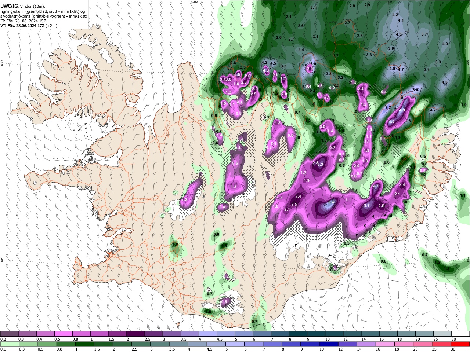
Task: Click the '6.0' precipitation value on the map
Action: point(415,90)
